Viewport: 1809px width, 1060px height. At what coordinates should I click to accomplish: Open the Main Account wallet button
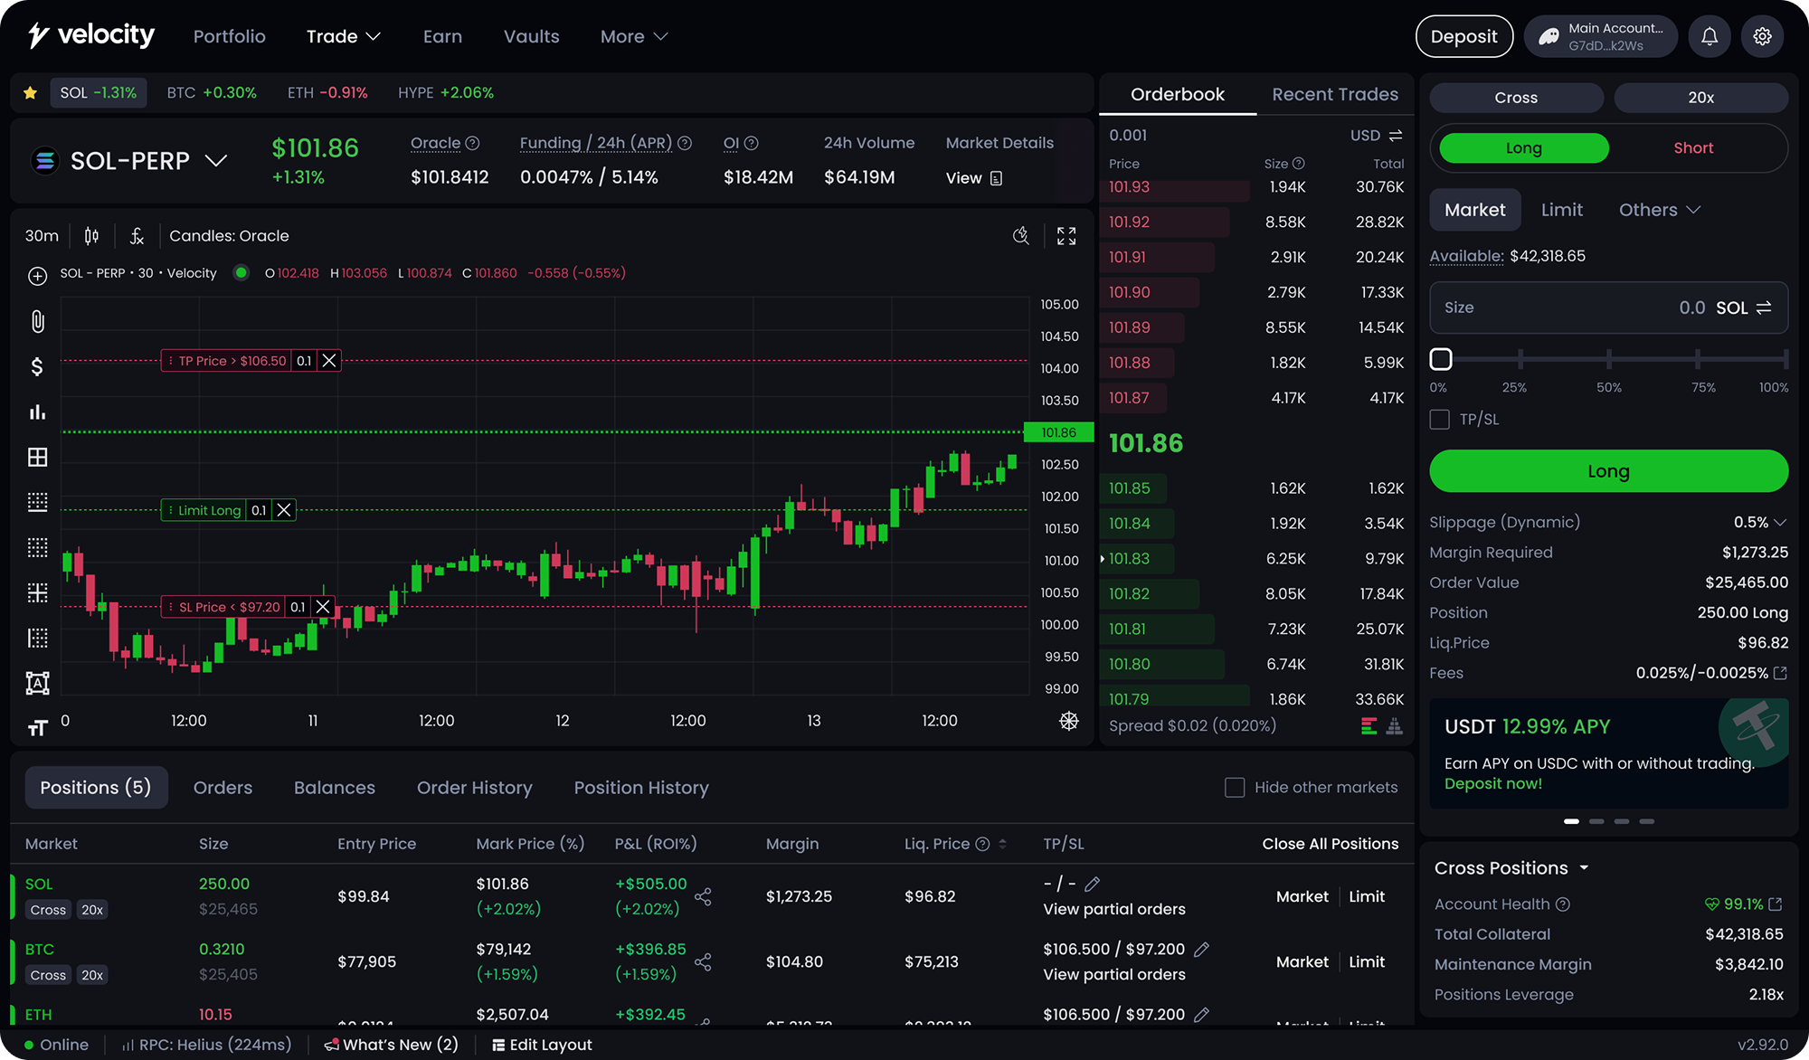pos(1600,36)
